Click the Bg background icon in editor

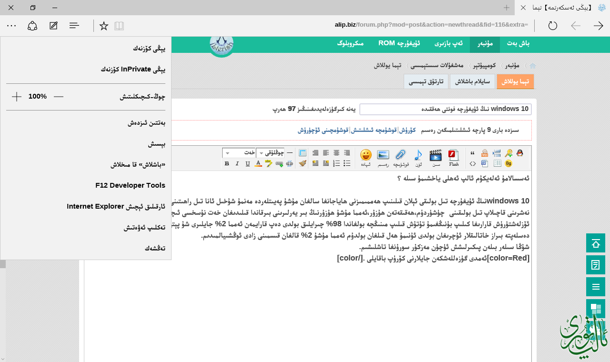click(x=508, y=163)
